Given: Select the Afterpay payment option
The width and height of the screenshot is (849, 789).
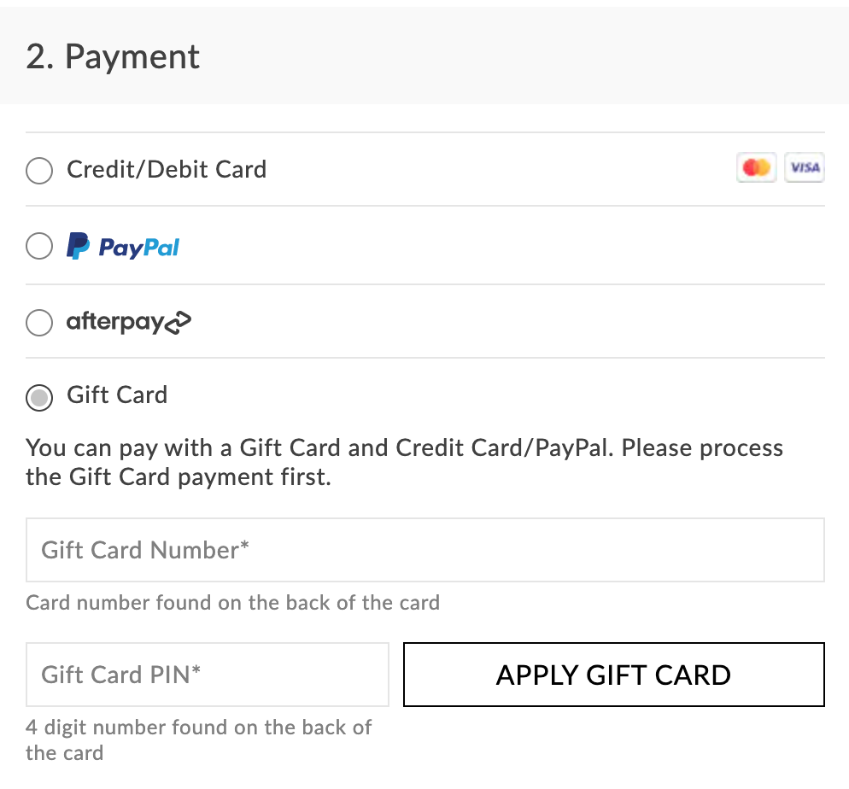Looking at the screenshot, I should coord(39,323).
